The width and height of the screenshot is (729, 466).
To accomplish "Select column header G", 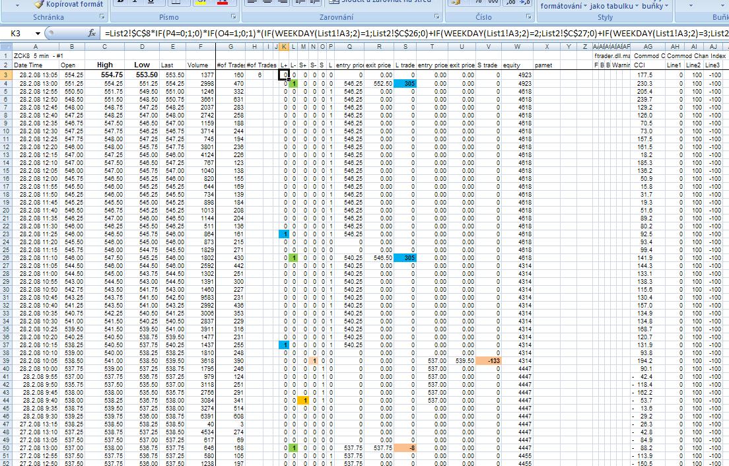I will (230, 47).
